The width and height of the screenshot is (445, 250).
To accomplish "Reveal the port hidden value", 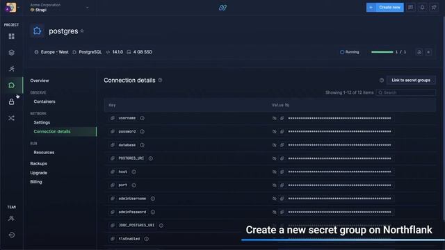I will [x=275, y=185].
